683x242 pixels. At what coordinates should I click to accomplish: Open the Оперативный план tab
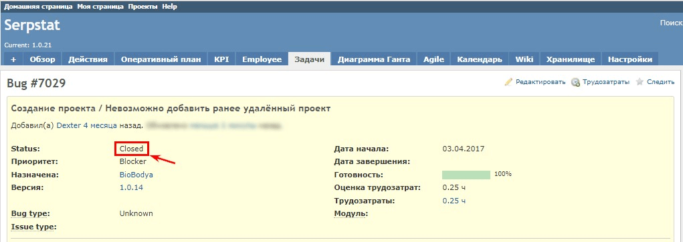[161, 59]
